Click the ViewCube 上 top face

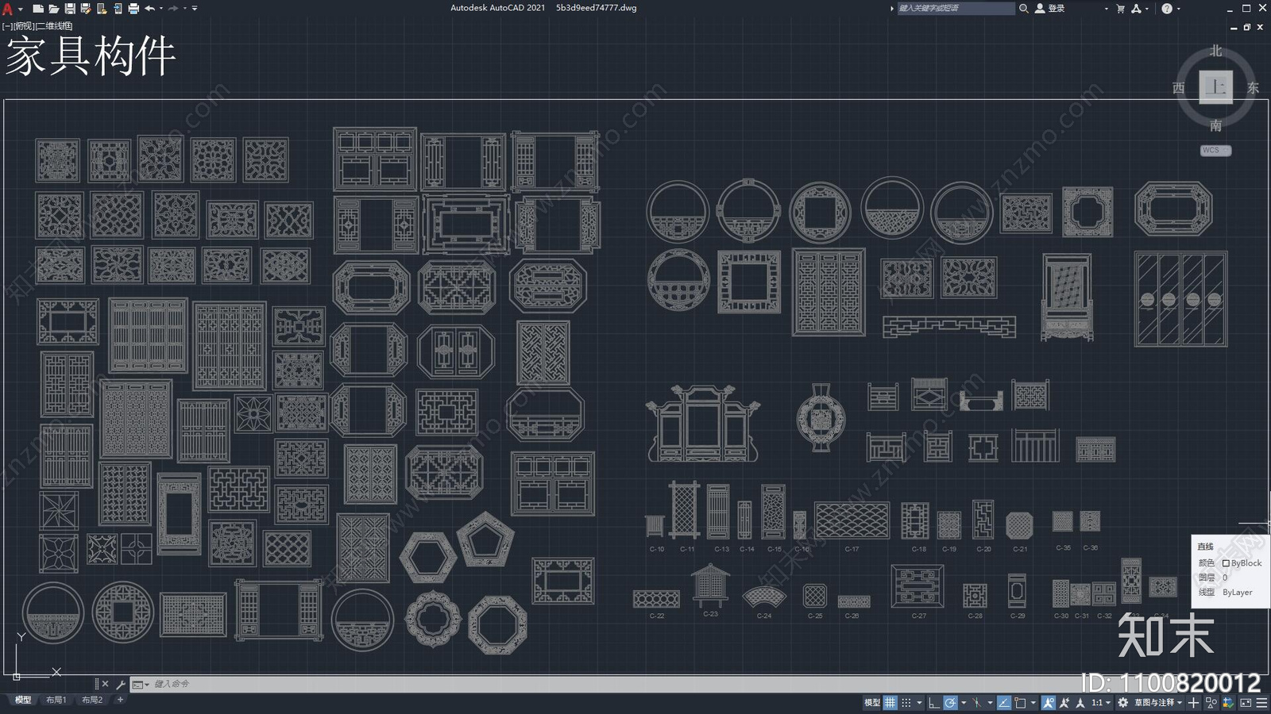coord(1215,87)
